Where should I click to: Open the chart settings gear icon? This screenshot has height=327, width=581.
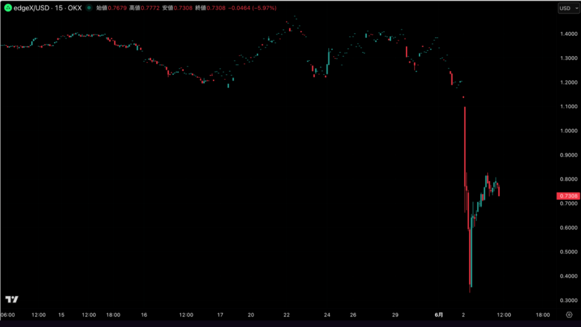(x=569, y=315)
